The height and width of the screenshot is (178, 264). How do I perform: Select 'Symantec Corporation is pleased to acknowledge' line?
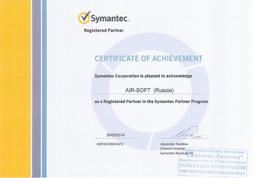point(143,76)
